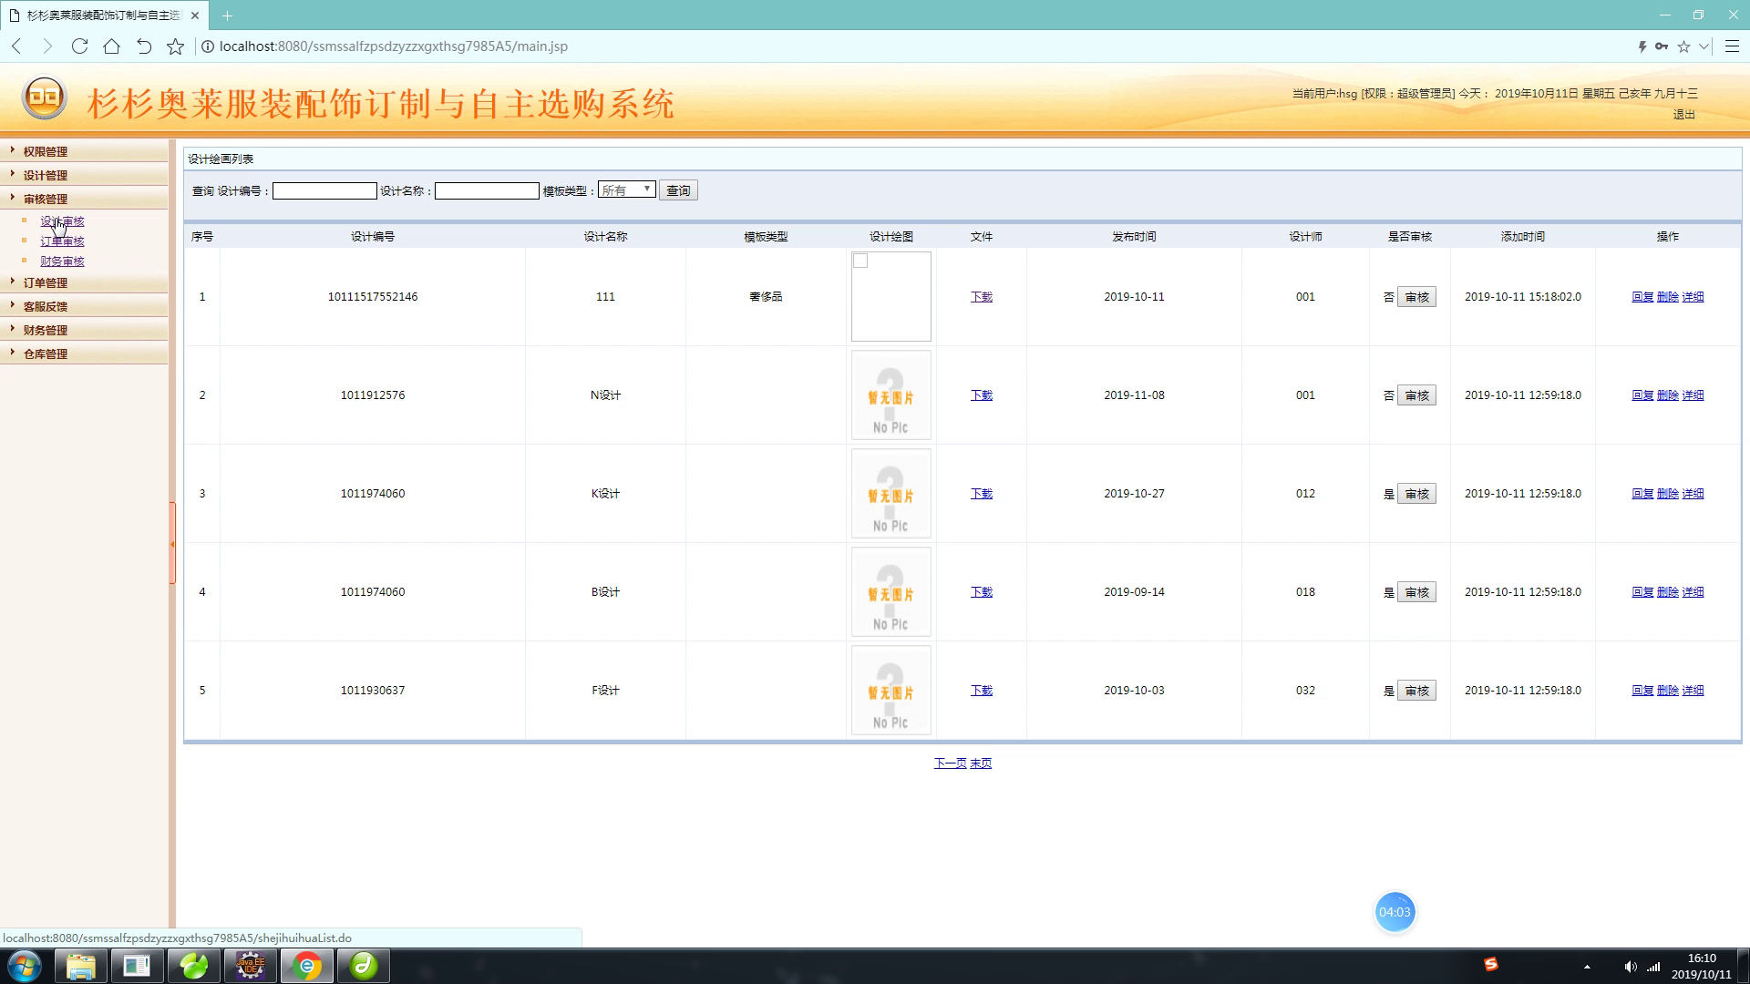The width and height of the screenshot is (1750, 984).
Task: Click the key password icon in address bar
Action: pos(1662,46)
